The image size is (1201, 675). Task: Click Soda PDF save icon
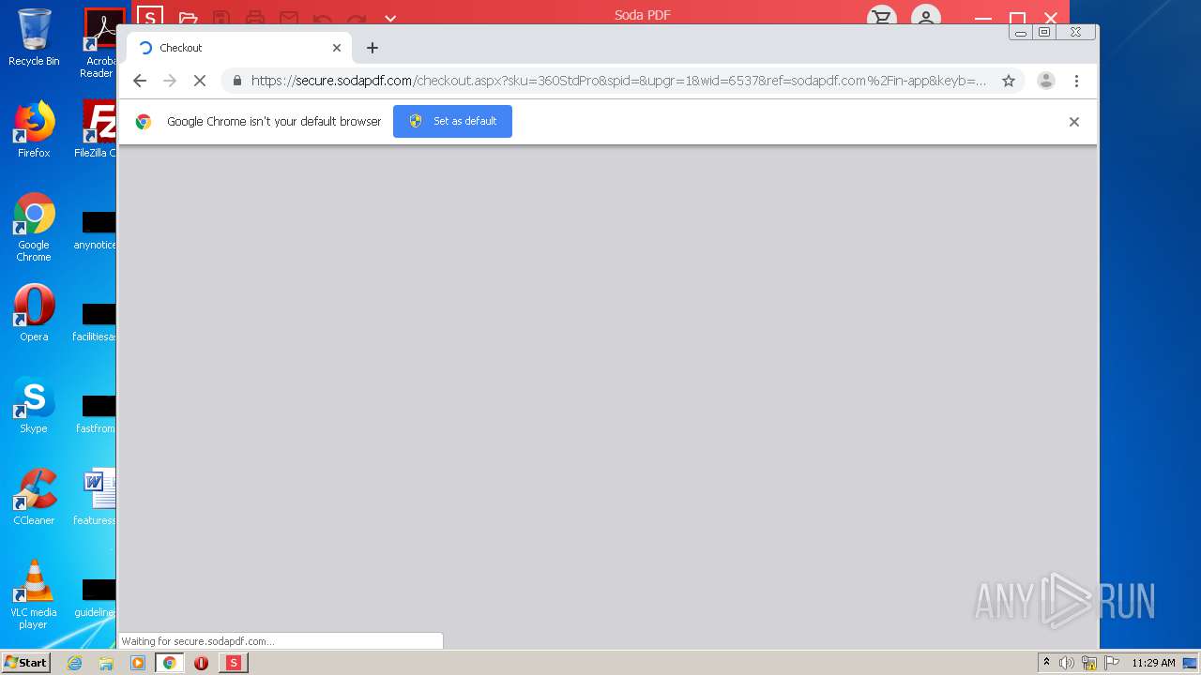(x=221, y=18)
